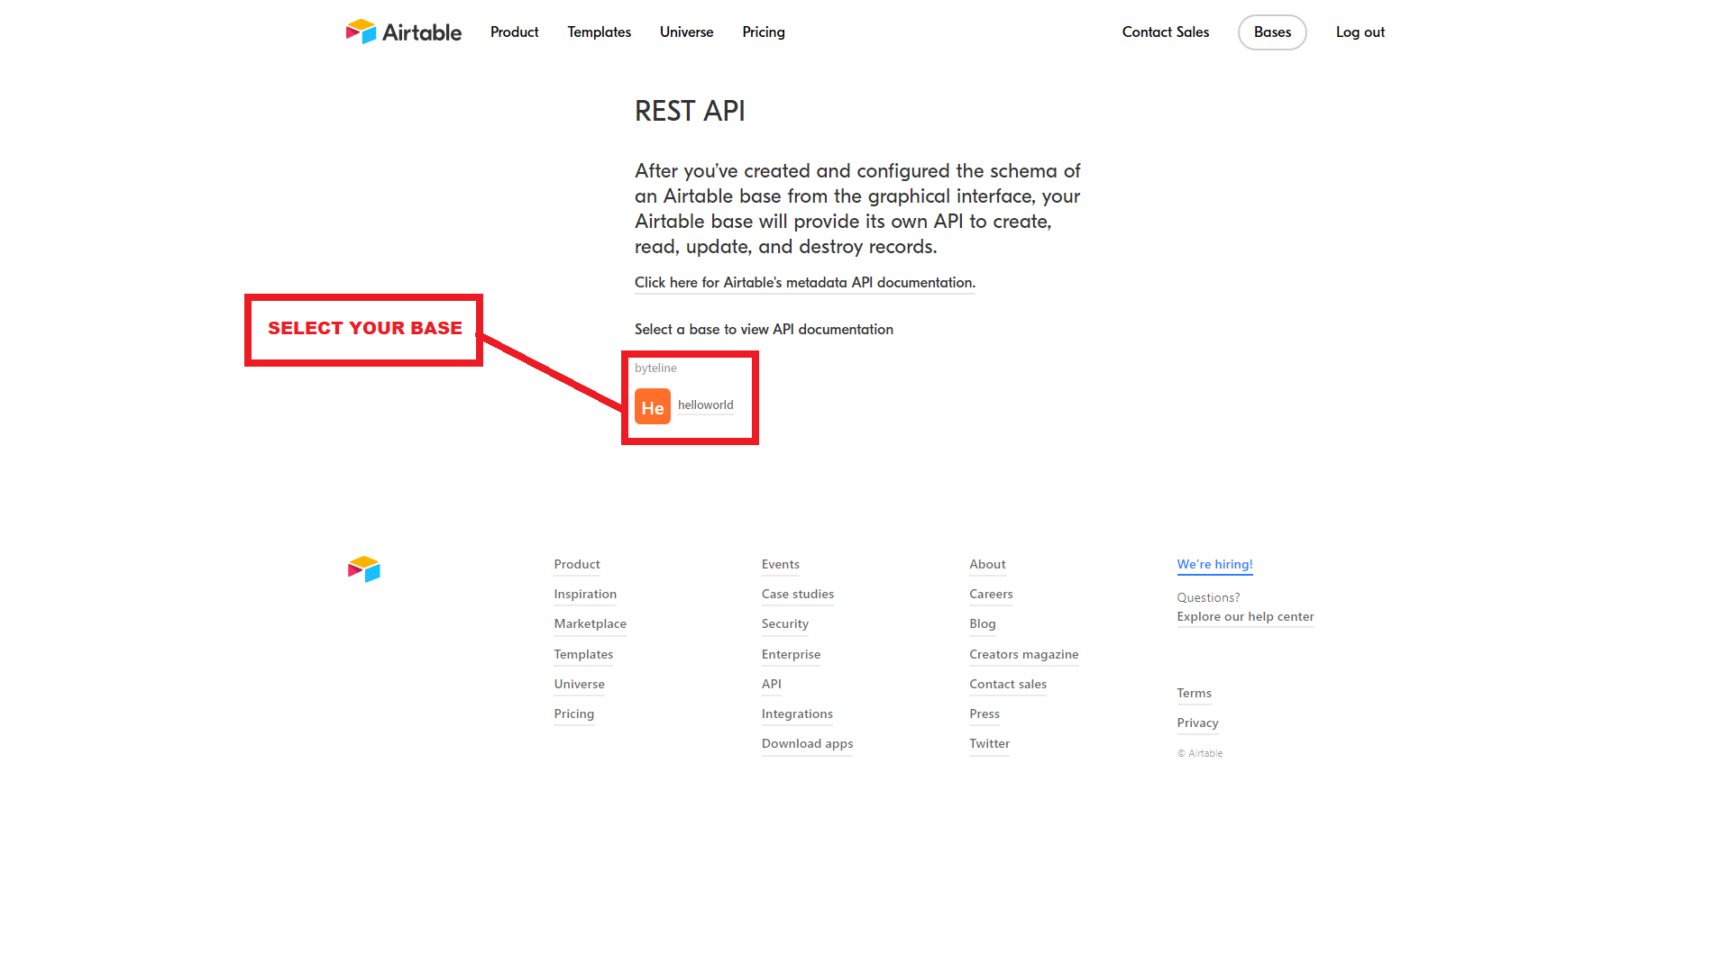Visit the Creators magazine link
The image size is (1731, 973).
coord(1024,655)
